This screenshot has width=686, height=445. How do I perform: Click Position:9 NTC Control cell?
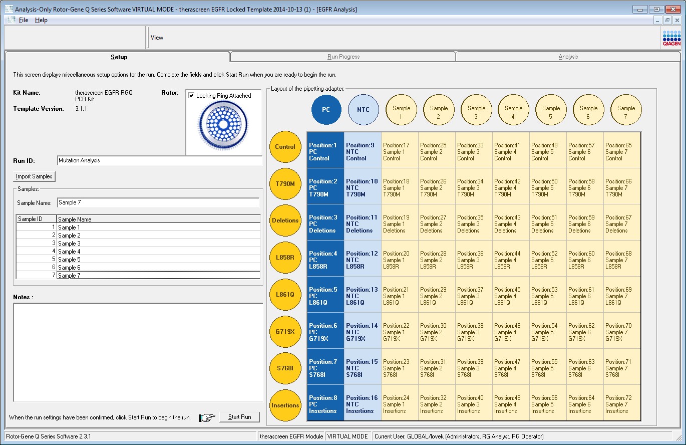pos(363,150)
